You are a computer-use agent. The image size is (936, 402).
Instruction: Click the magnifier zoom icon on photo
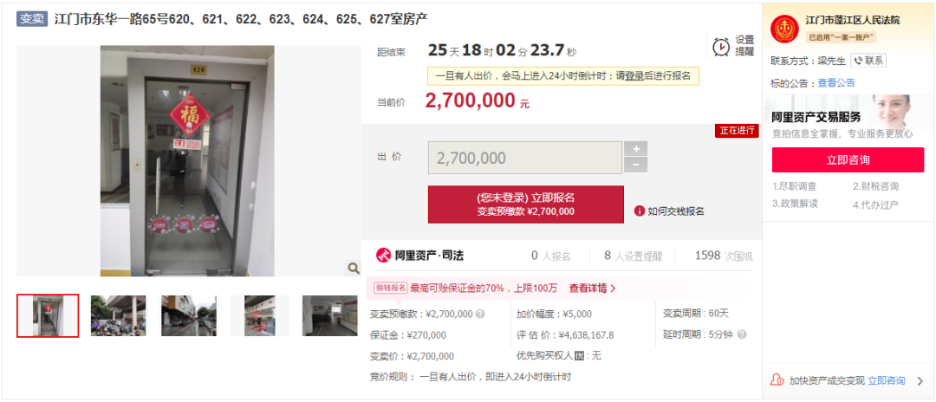pyautogui.click(x=354, y=269)
